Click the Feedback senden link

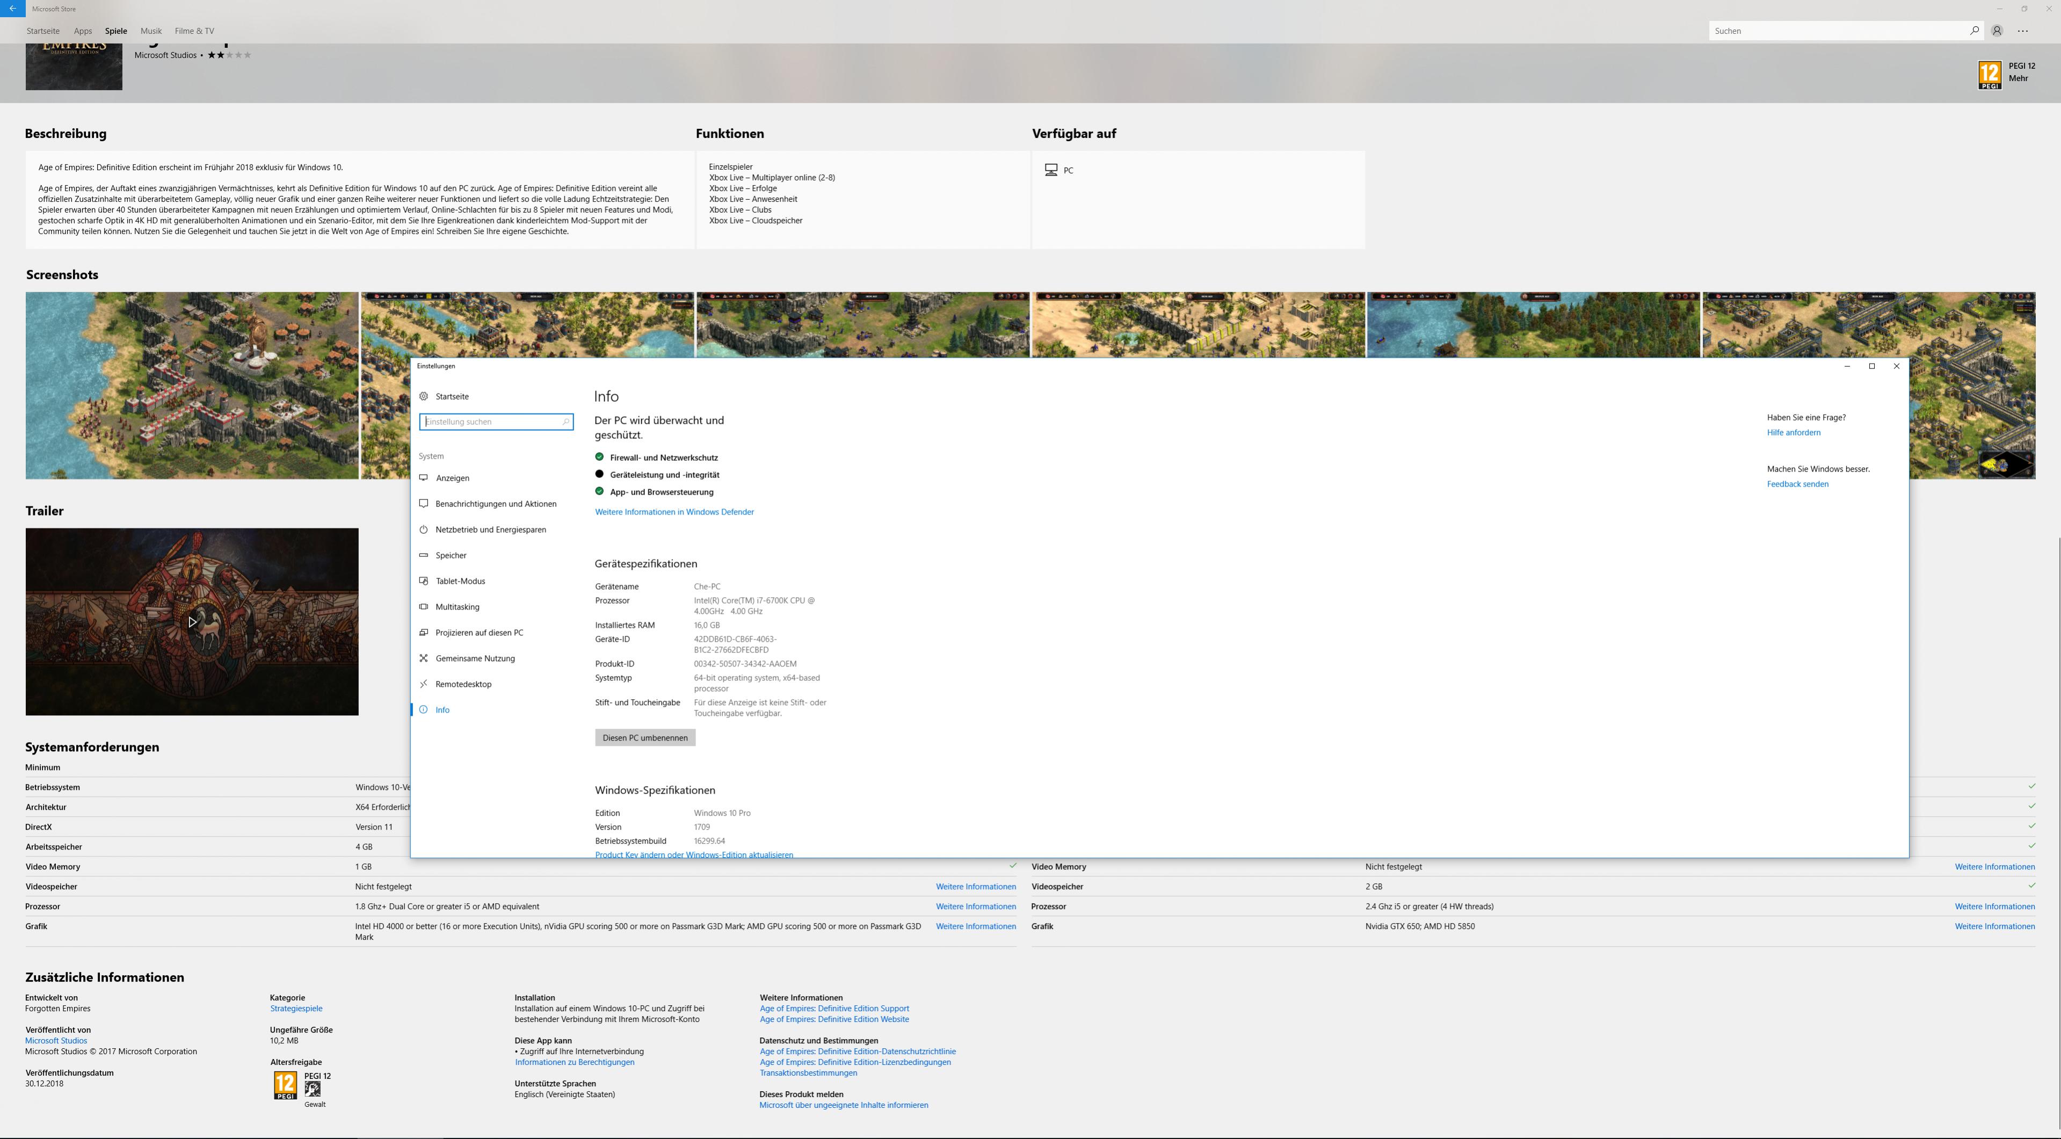pos(1797,484)
